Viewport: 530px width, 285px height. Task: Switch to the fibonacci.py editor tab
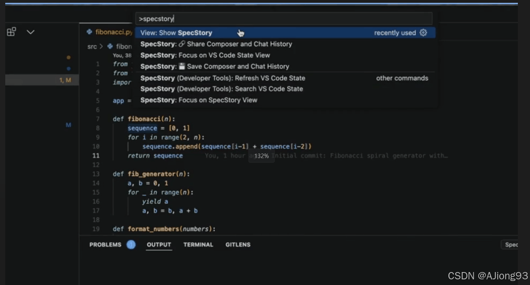click(x=109, y=32)
